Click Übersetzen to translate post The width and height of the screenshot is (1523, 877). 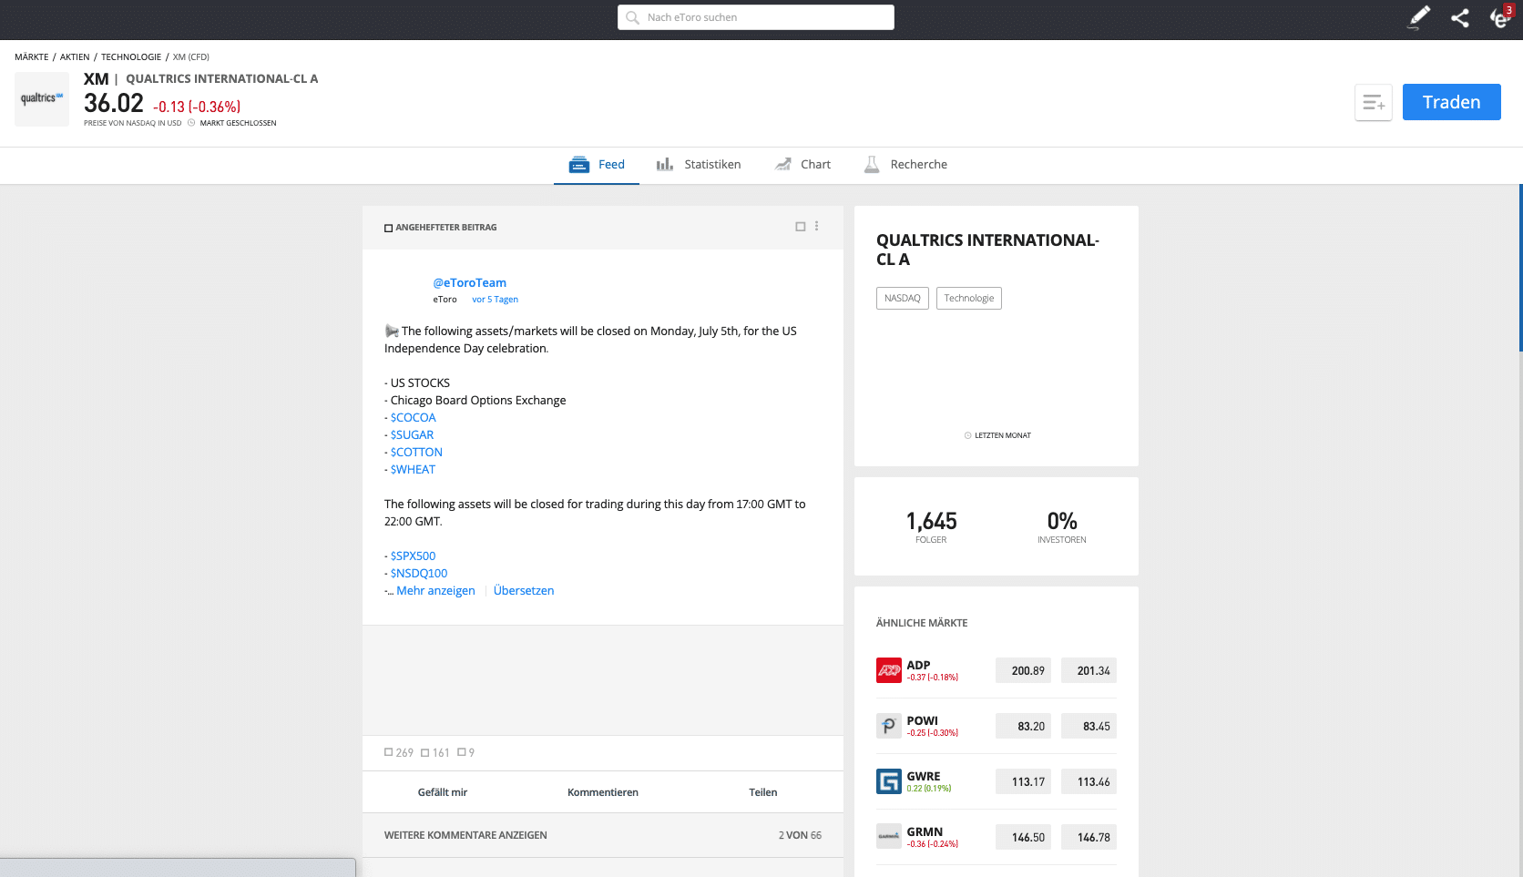tap(524, 591)
